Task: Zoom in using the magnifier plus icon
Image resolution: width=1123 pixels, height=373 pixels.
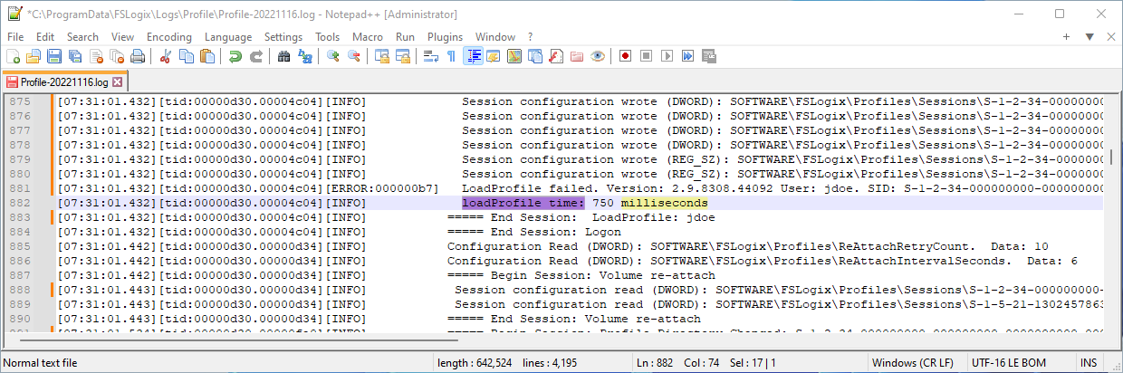Action: point(332,56)
